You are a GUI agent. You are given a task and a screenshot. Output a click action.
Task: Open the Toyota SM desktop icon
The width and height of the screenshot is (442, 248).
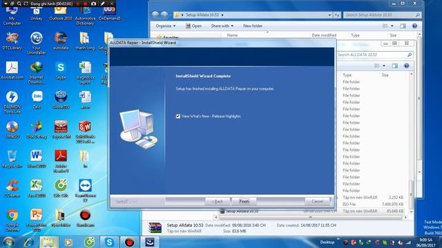pyautogui.click(x=61, y=130)
